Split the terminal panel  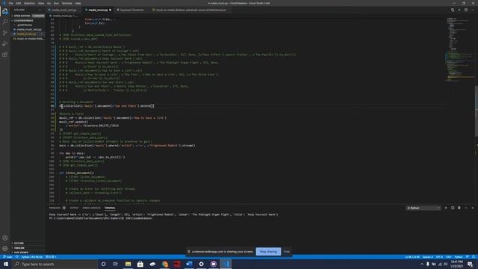tap(453, 208)
